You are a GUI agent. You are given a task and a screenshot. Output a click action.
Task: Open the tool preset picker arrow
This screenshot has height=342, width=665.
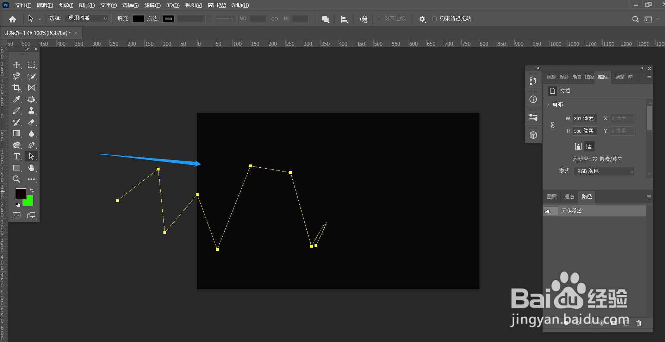pos(40,19)
